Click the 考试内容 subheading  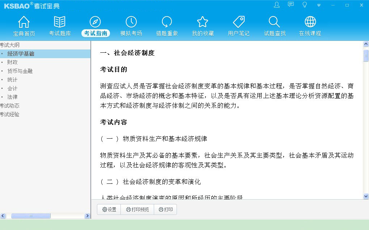pos(114,122)
